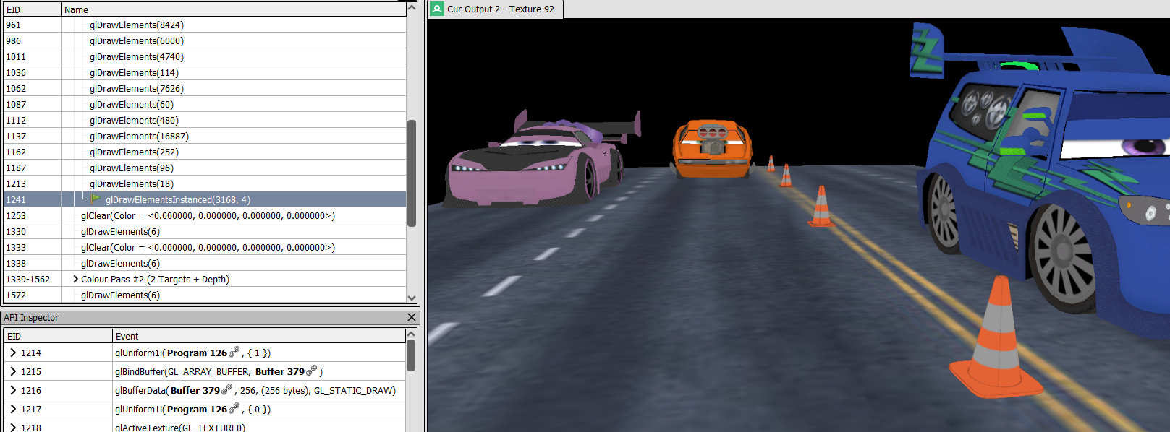Select glClear event at EID 1253
The image size is (1170, 432).
[x=208, y=215]
